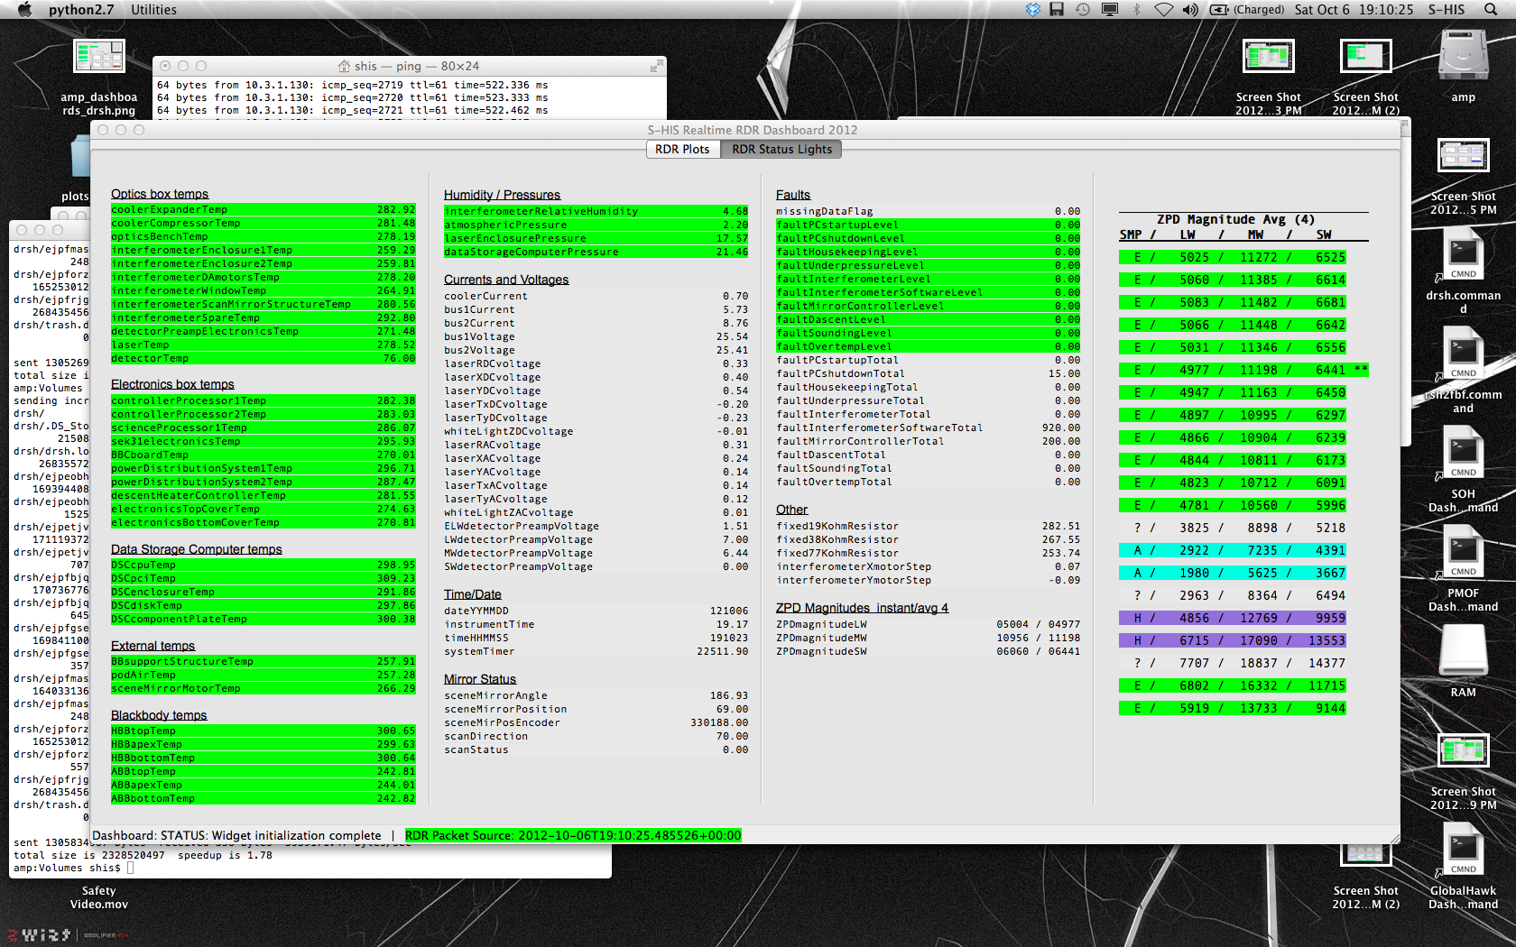1516x947 pixels.
Task: Click the S-HIS user menu
Action: click(1446, 10)
